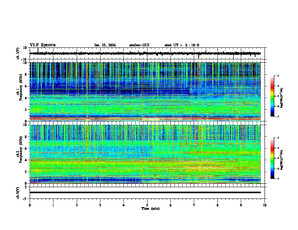Click time axis tick label "4"
The height and width of the screenshot is (230, 298).
click(x=123, y=205)
